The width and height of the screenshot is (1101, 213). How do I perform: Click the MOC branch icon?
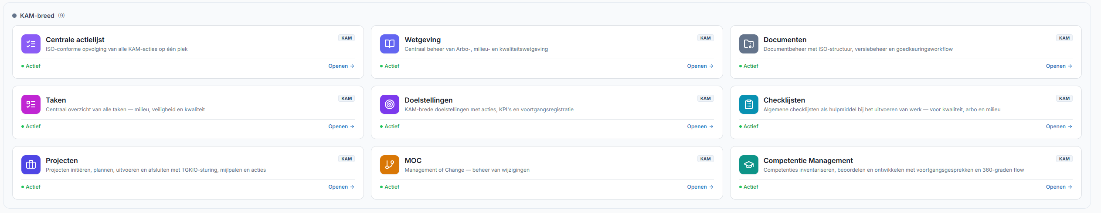pos(390,165)
